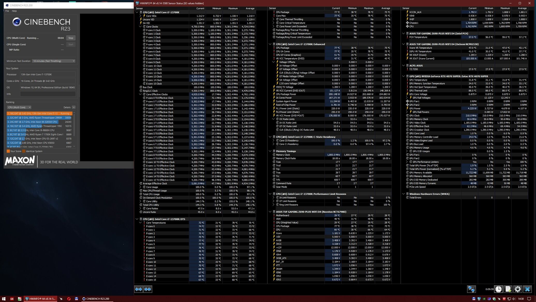Click the Processor field in Cinebench
The width and height of the screenshot is (536, 302).
point(48,74)
